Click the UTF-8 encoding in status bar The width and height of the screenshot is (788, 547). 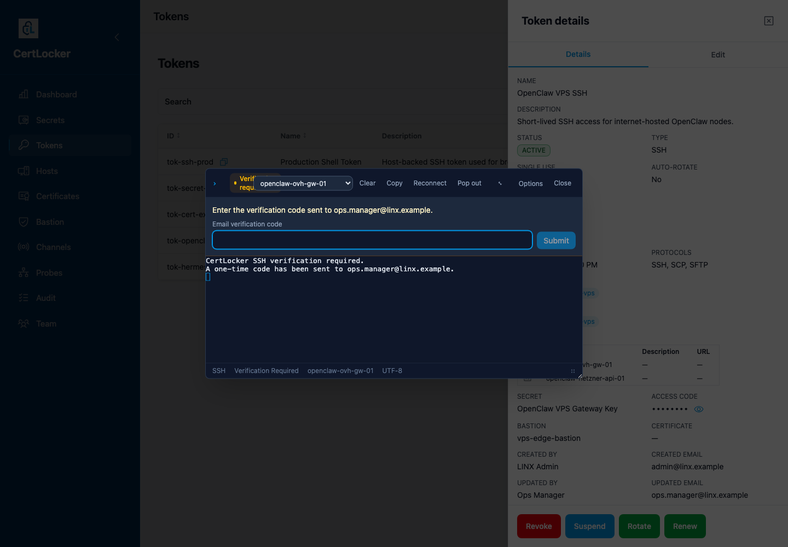click(x=392, y=371)
